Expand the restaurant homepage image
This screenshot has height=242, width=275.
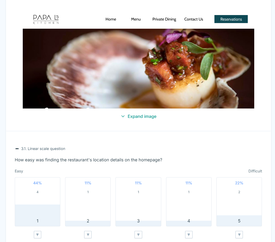click(139, 116)
